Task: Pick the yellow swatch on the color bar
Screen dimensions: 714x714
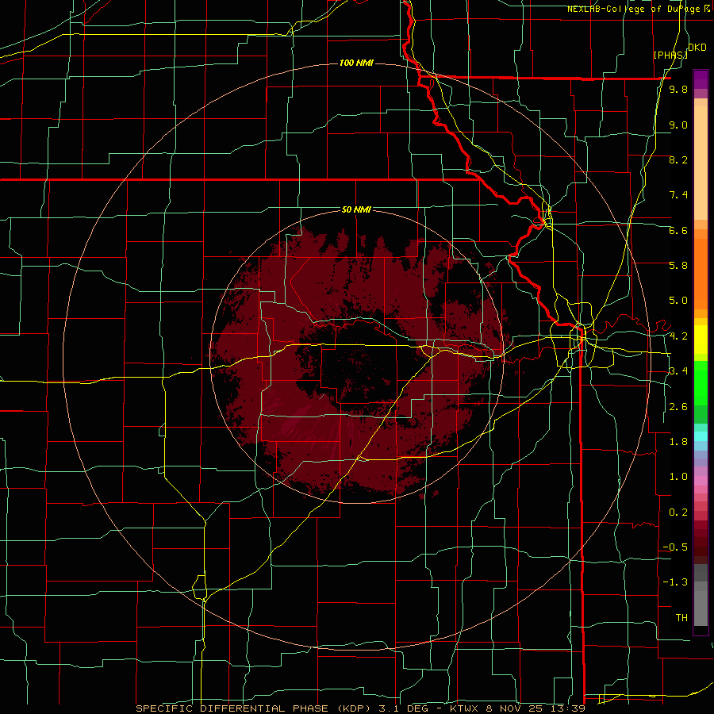Action: coord(701,340)
